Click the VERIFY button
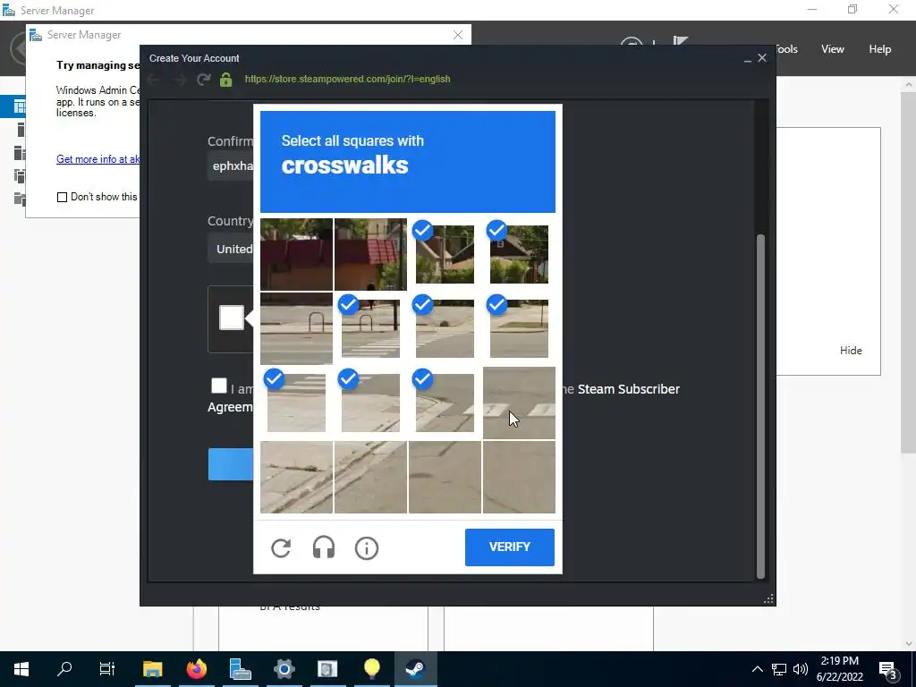This screenshot has height=687, width=916. point(509,547)
